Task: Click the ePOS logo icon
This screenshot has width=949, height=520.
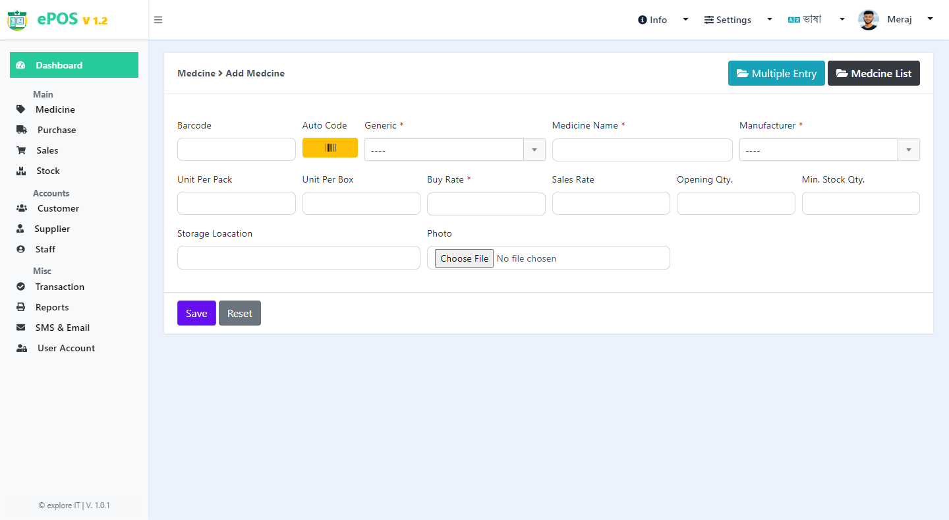Action: click(x=17, y=20)
